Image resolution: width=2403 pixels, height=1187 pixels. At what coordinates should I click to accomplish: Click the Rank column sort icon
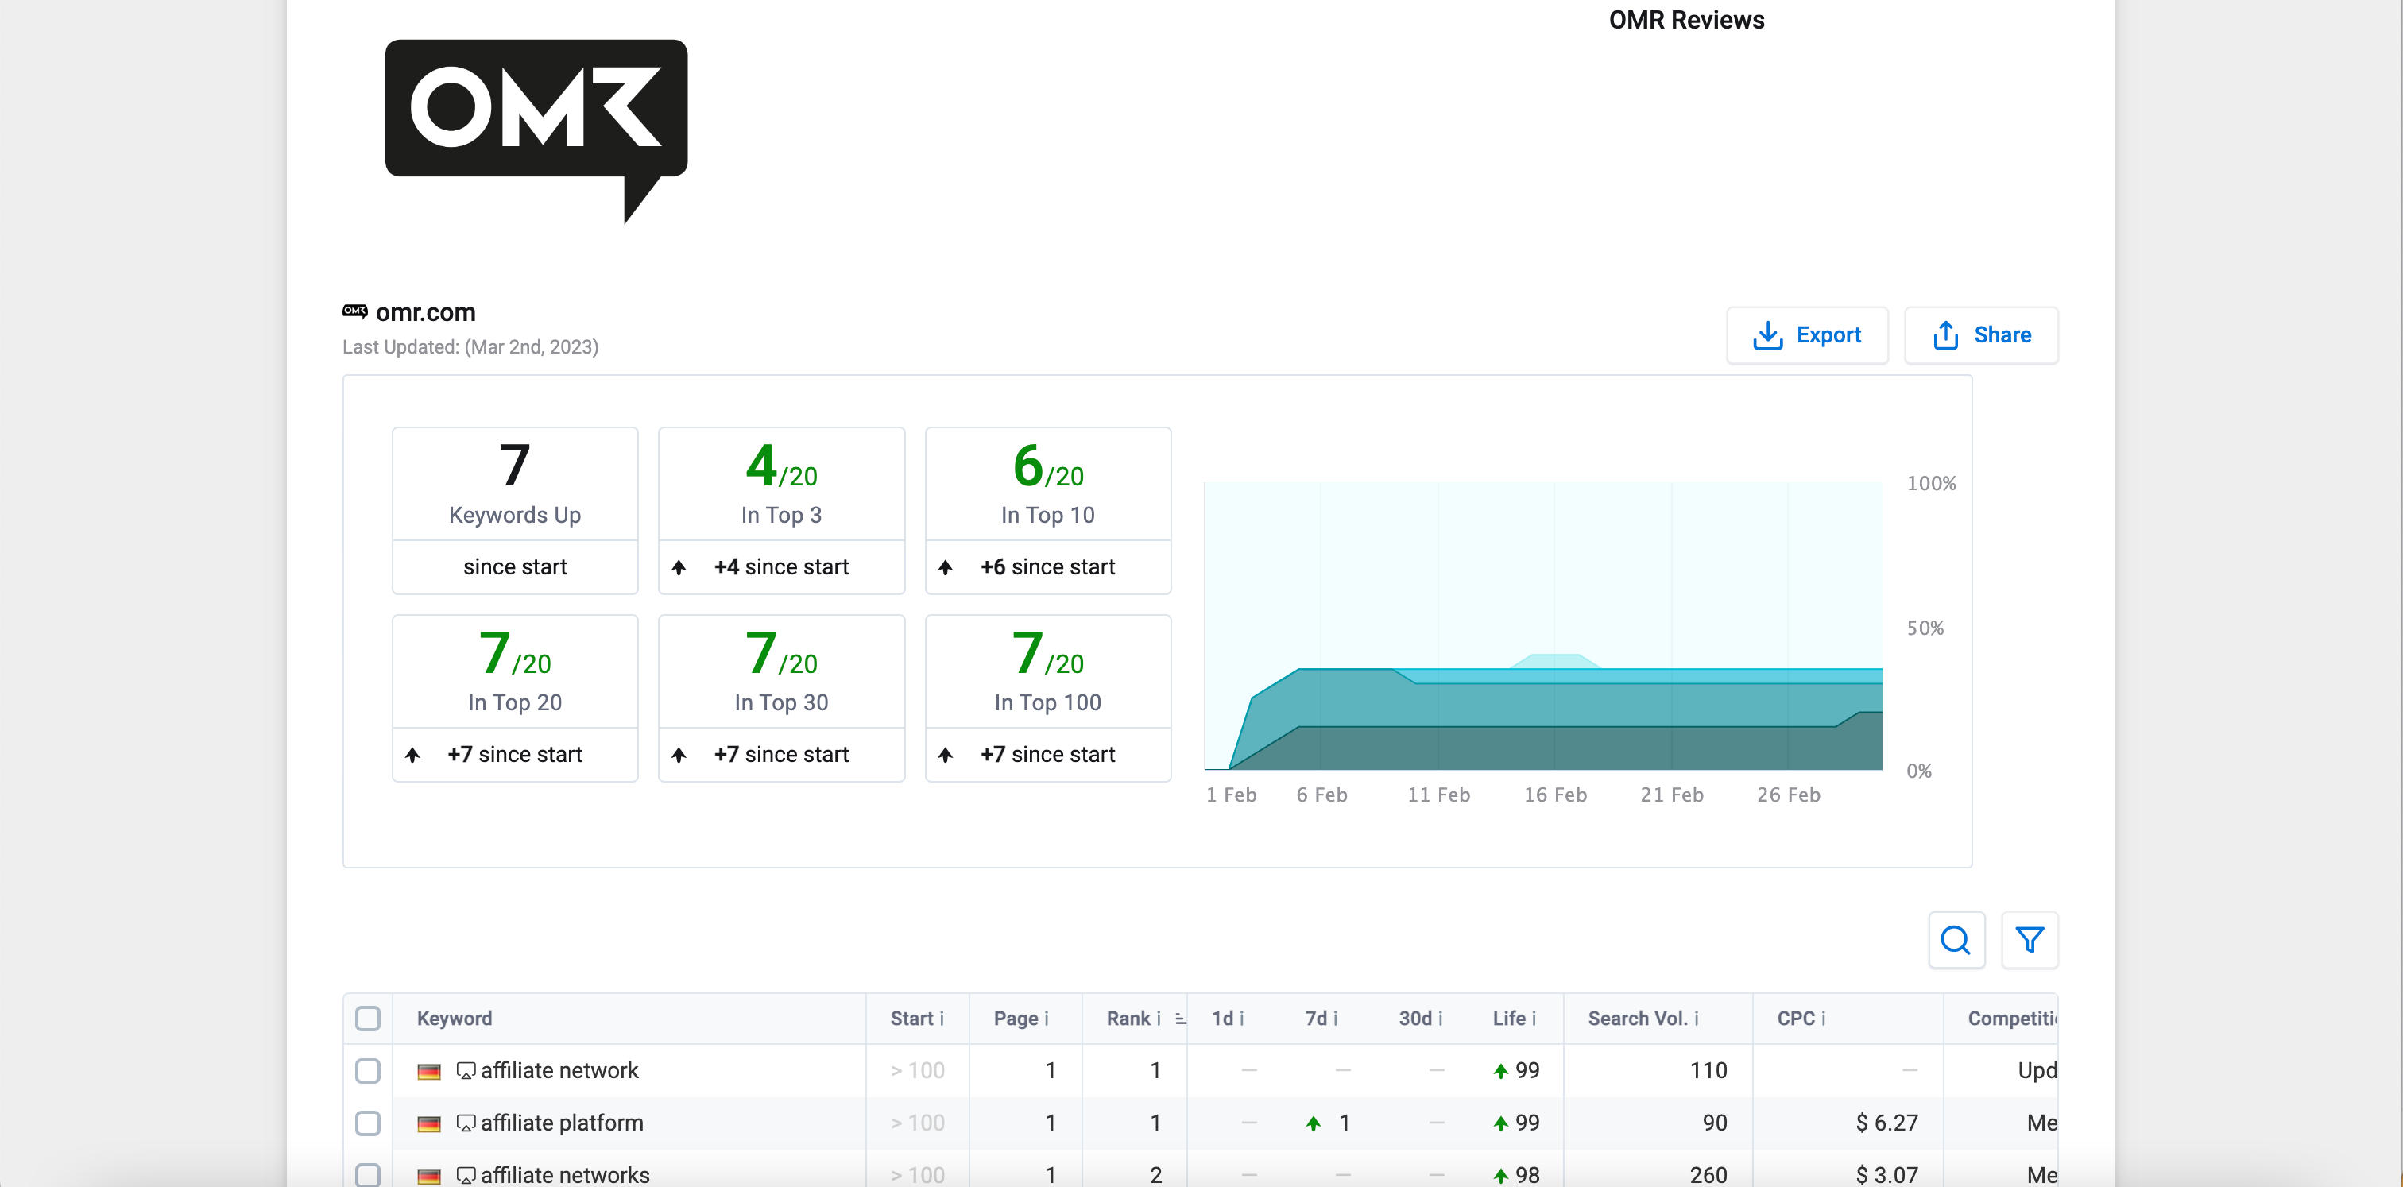click(x=1180, y=1019)
